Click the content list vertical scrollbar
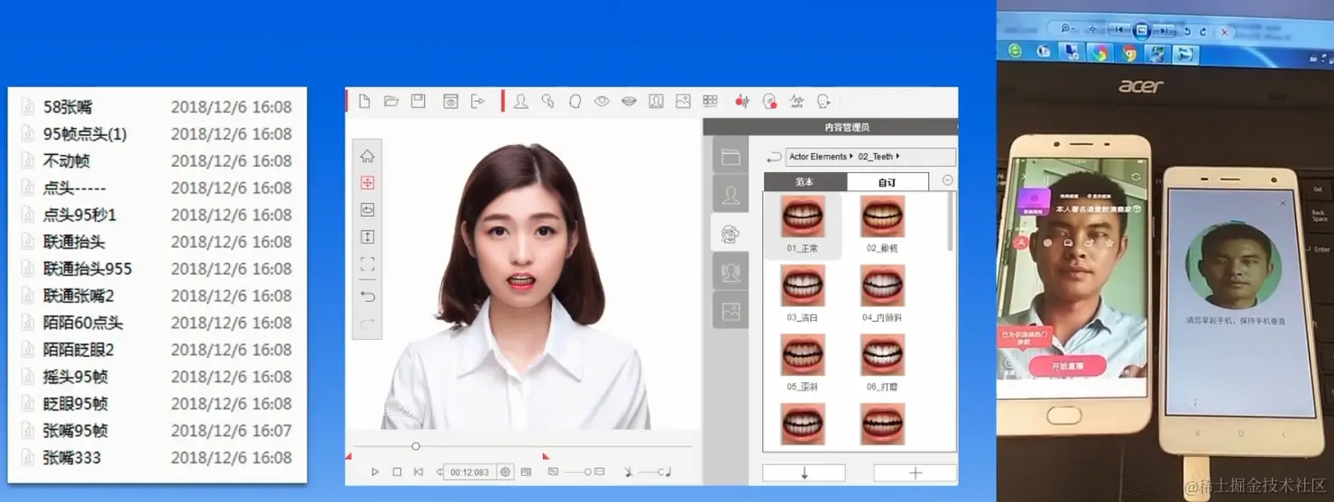Screen dimensions: 1334x502 pyautogui.click(x=950, y=222)
